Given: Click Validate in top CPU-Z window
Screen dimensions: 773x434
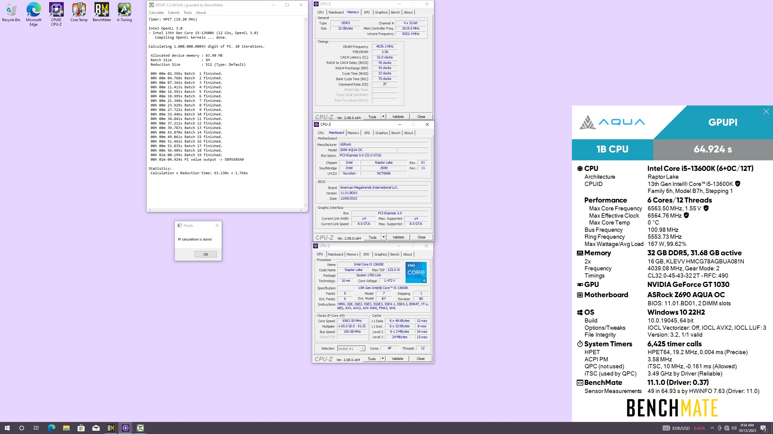Looking at the screenshot, I should pos(398,117).
